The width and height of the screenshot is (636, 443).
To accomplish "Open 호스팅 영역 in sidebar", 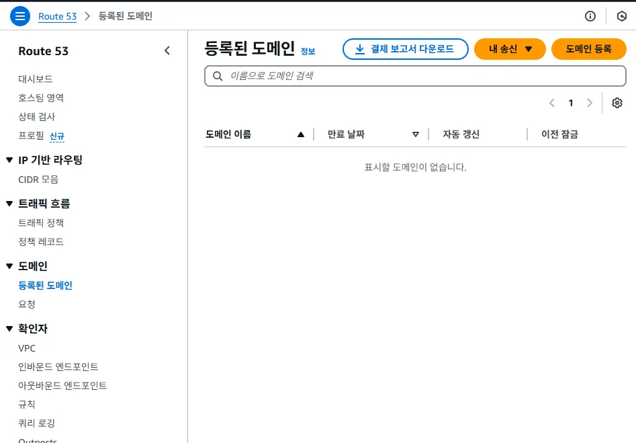I will tap(41, 98).
